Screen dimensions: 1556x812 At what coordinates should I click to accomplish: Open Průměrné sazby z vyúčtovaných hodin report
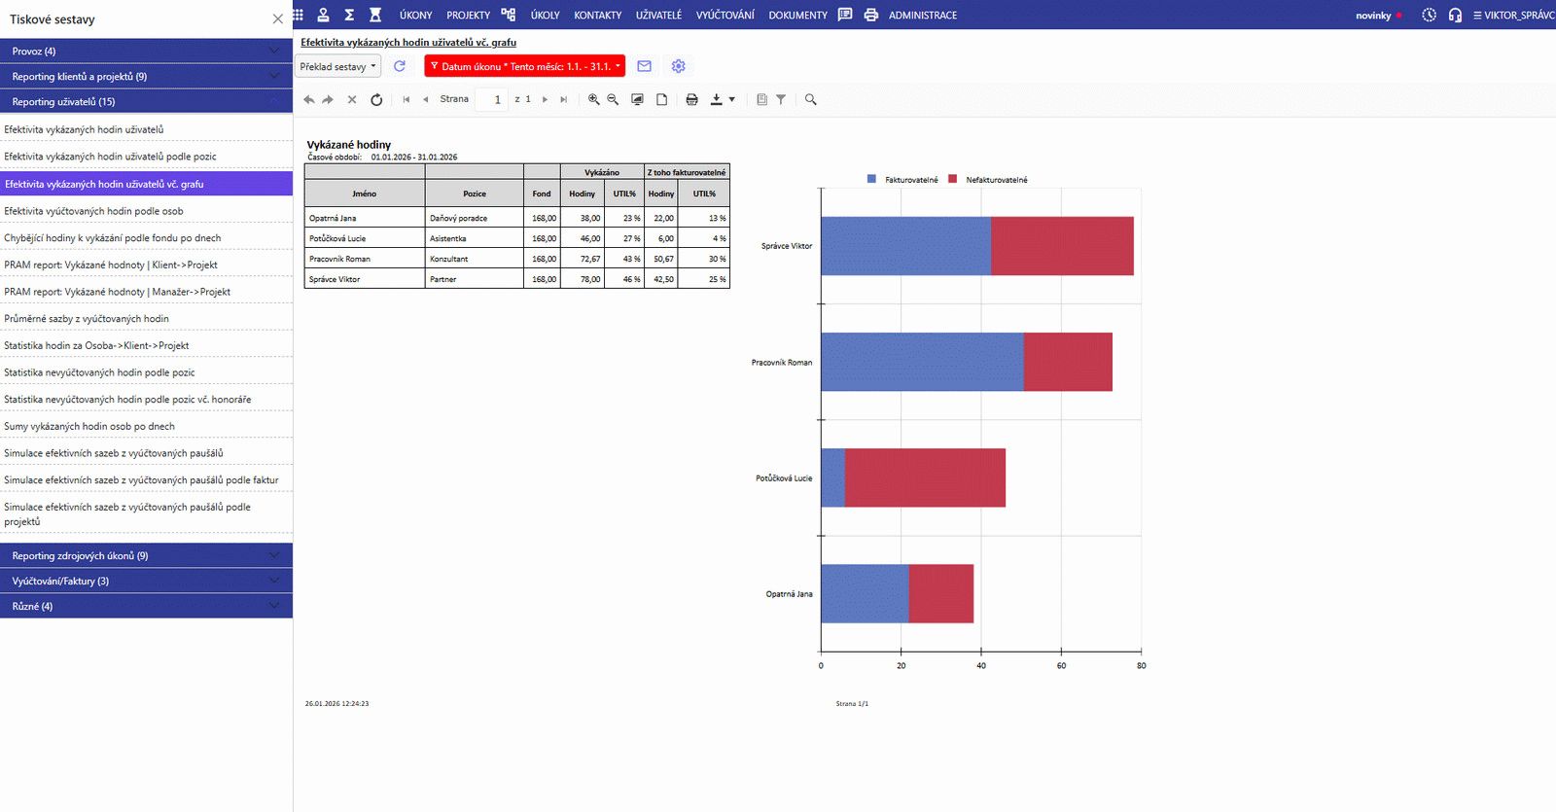click(87, 318)
